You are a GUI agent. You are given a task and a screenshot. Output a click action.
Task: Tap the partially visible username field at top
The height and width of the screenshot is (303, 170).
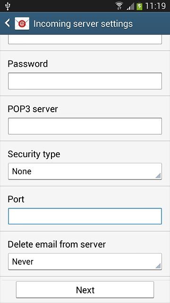click(x=85, y=39)
